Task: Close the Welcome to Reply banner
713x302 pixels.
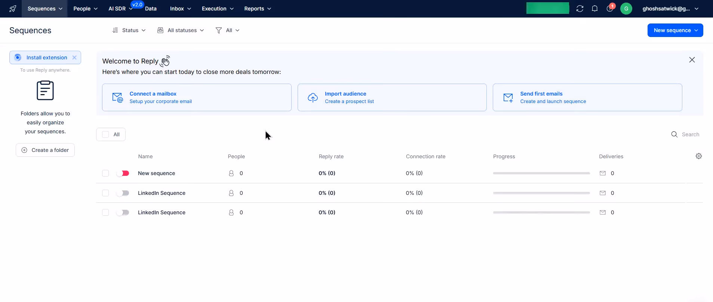Action: point(692,60)
